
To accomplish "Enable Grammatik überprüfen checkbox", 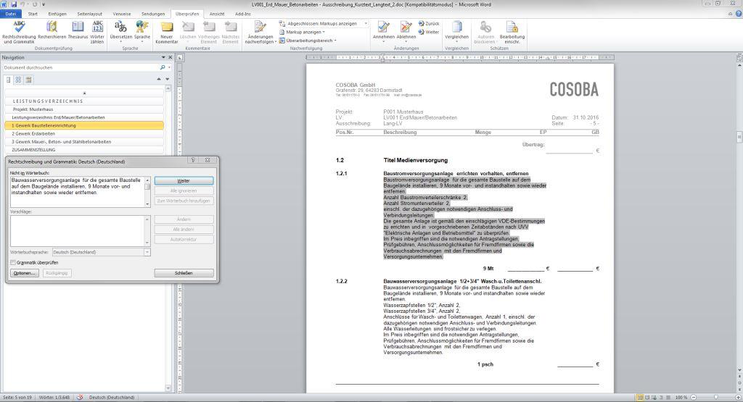I will pyautogui.click(x=13, y=262).
